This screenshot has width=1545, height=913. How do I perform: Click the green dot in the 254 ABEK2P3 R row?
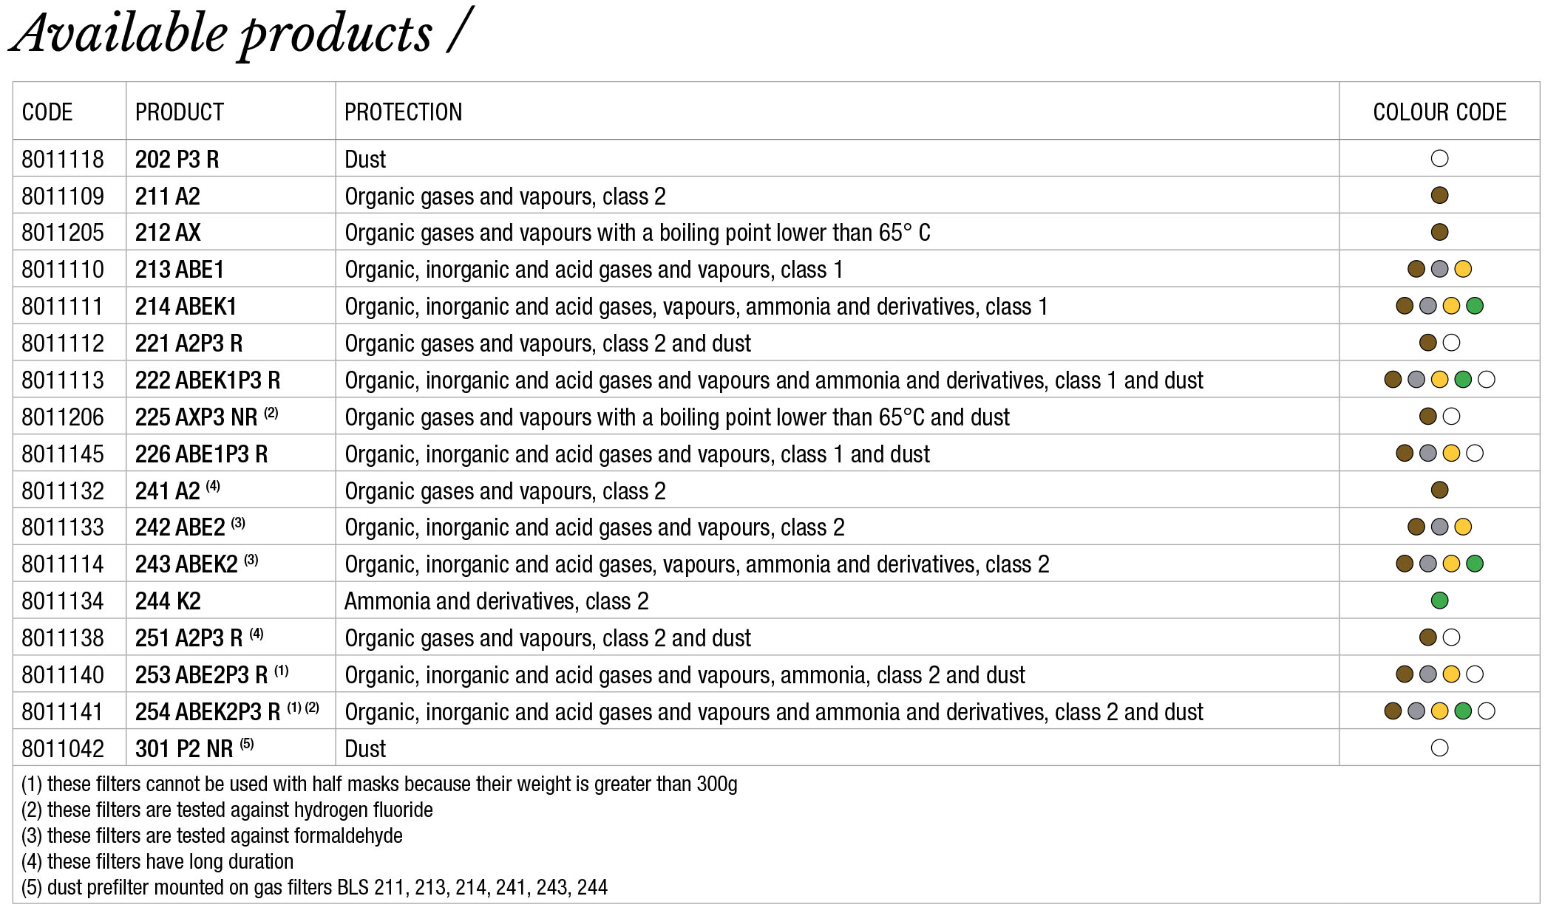click(x=1463, y=711)
